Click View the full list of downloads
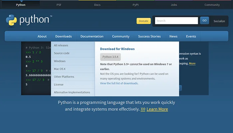 [x=119, y=83]
